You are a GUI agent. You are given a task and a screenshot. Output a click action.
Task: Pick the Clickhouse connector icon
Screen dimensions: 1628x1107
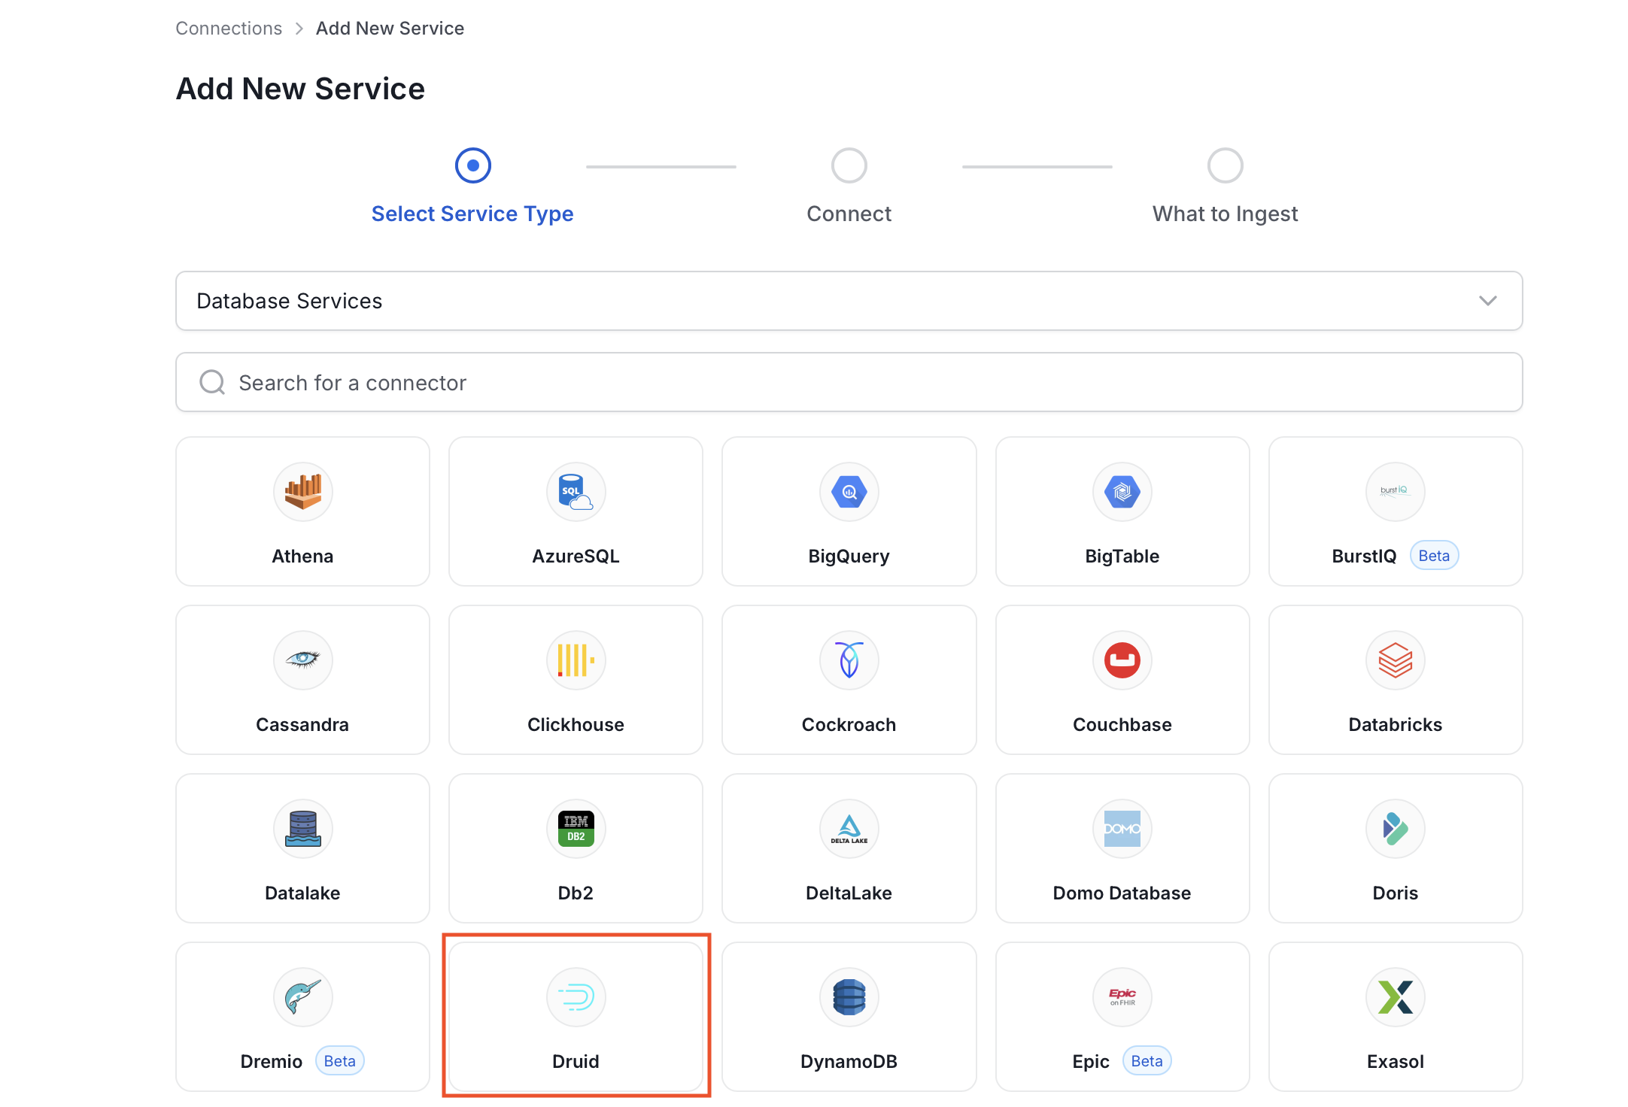click(576, 660)
